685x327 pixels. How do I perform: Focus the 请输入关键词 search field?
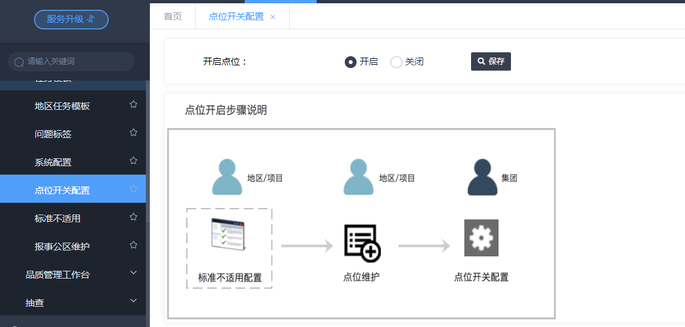coord(71,61)
